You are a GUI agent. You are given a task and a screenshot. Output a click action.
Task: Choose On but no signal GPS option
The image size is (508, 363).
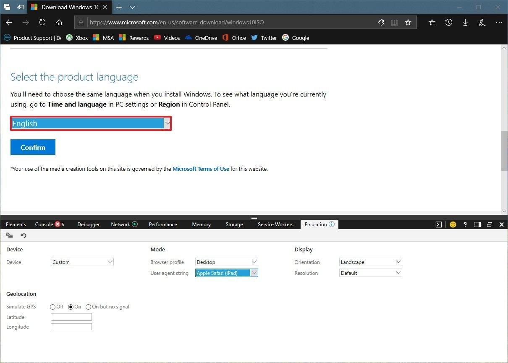pyautogui.click(x=88, y=307)
